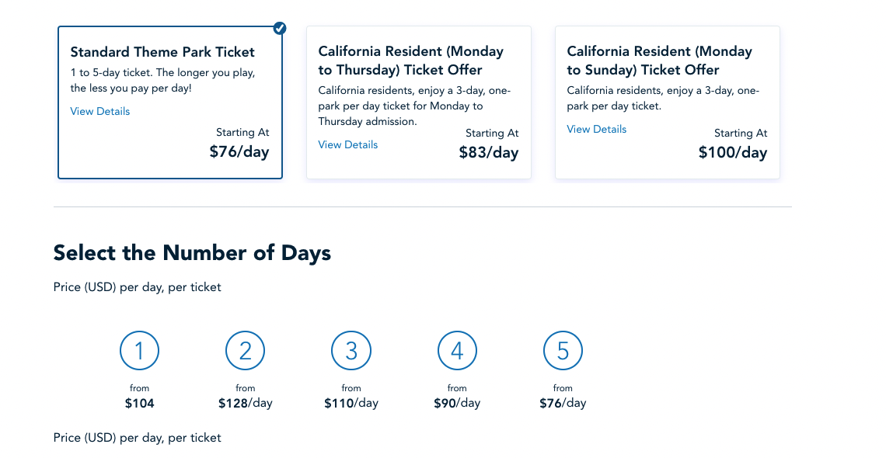Click the $83/day starting price
This screenshot has width=886, height=458.
click(x=488, y=152)
